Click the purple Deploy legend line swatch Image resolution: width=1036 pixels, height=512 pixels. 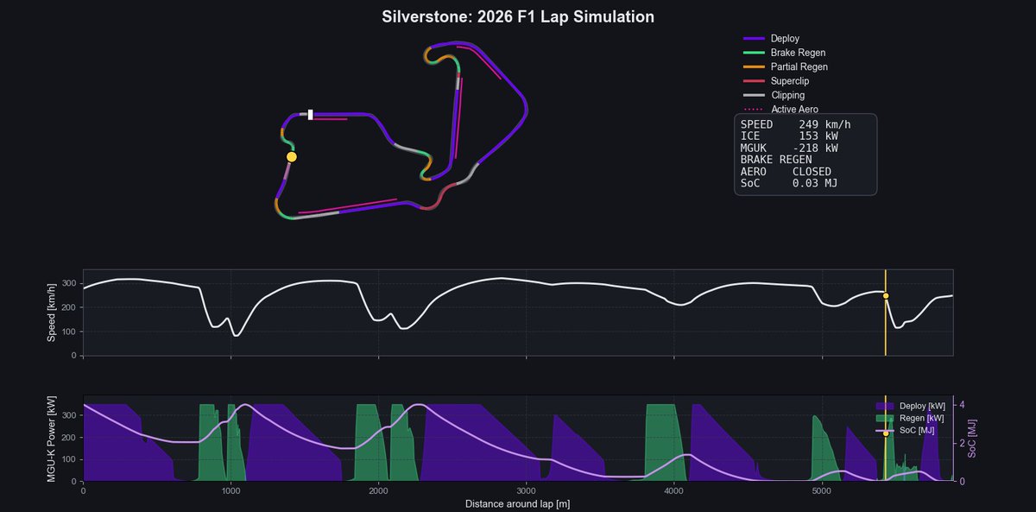point(754,39)
